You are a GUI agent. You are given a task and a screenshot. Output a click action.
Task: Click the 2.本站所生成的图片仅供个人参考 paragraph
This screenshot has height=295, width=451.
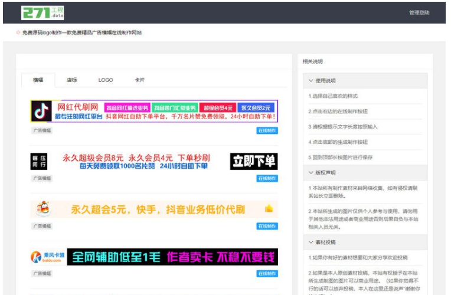363,219
